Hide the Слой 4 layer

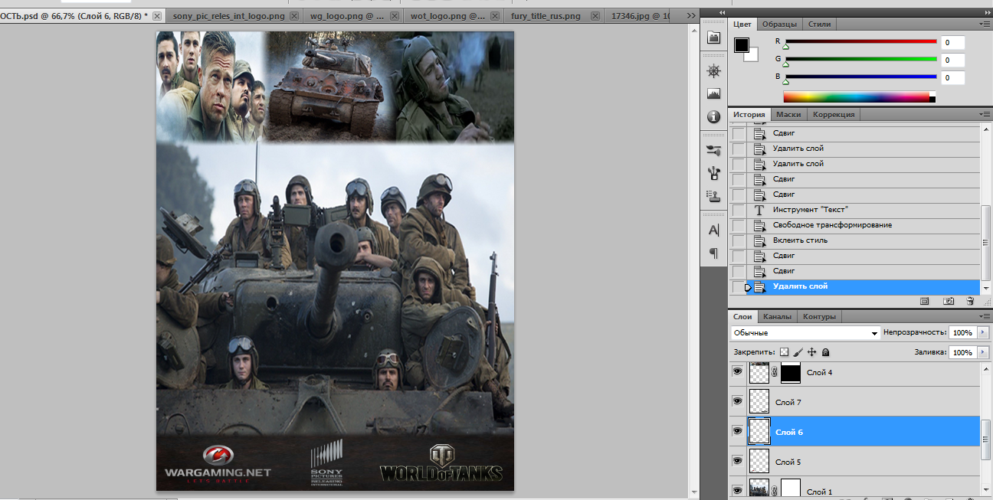click(737, 371)
